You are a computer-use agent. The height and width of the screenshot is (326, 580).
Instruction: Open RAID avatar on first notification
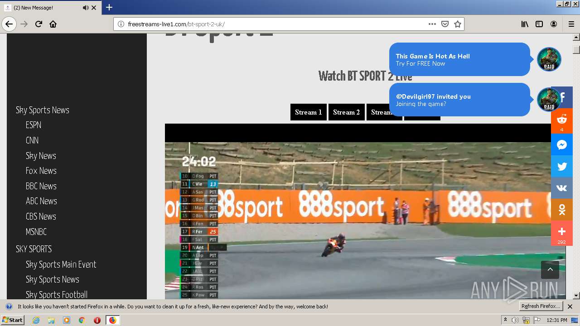coord(549,59)
